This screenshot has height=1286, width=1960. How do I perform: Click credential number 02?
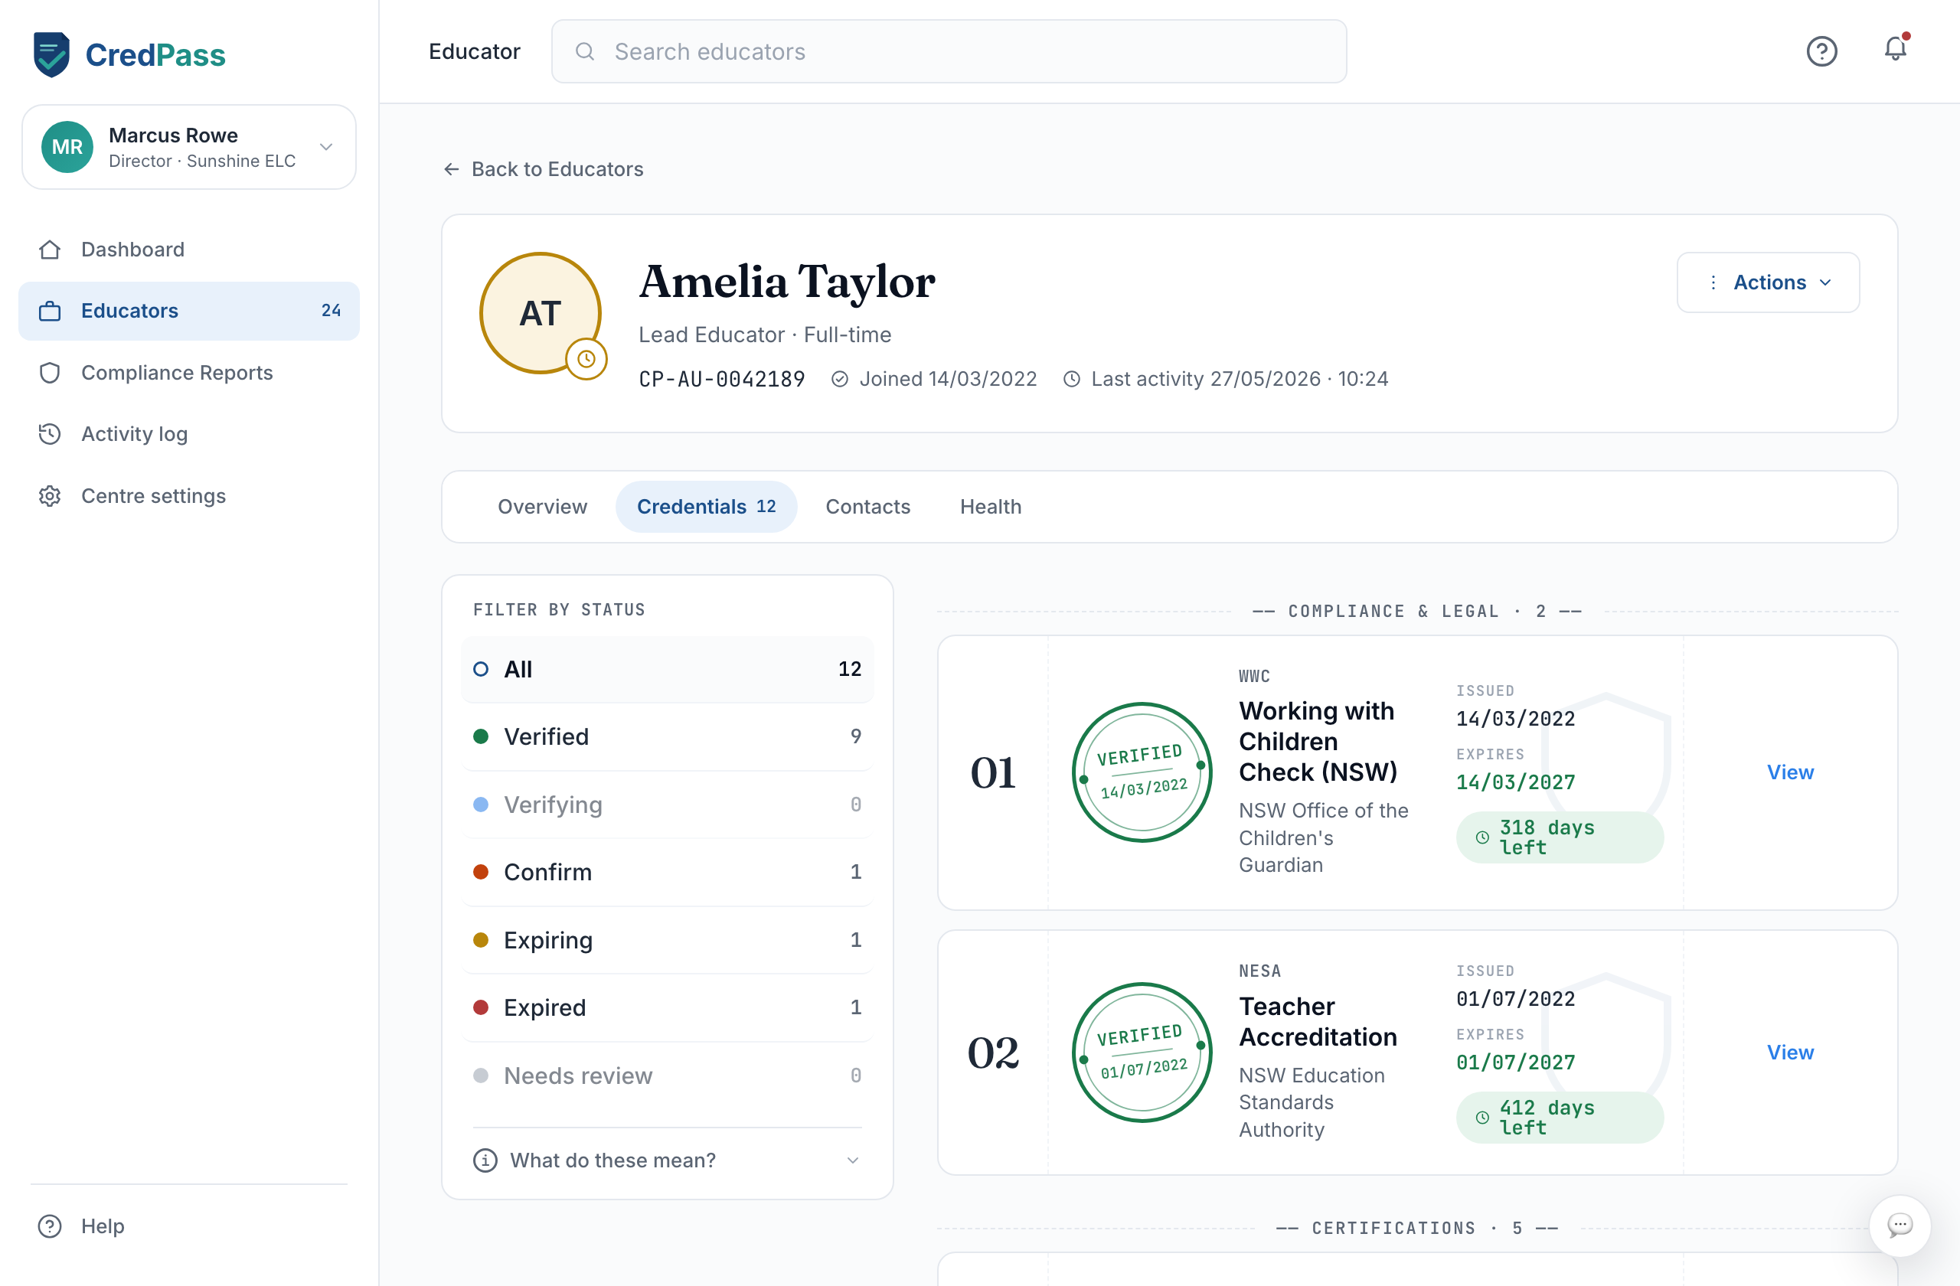[993, 1053]
